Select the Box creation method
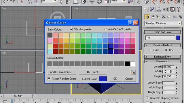Screen dimensions: 184x103 coord(166,50)
